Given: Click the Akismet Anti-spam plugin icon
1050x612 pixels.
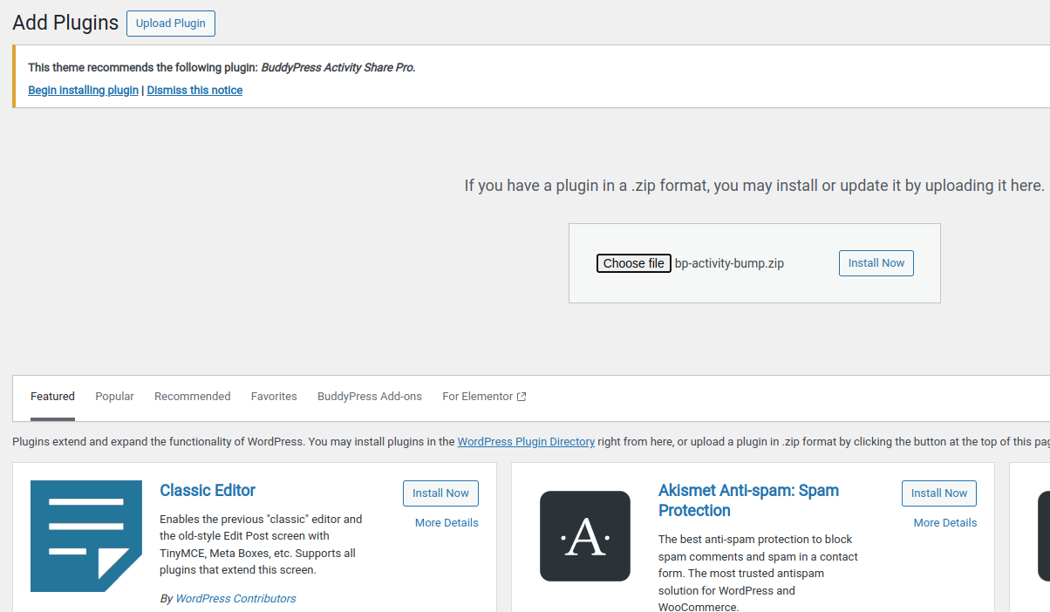Looking at the screenshot, I should [x=584, y=535].
